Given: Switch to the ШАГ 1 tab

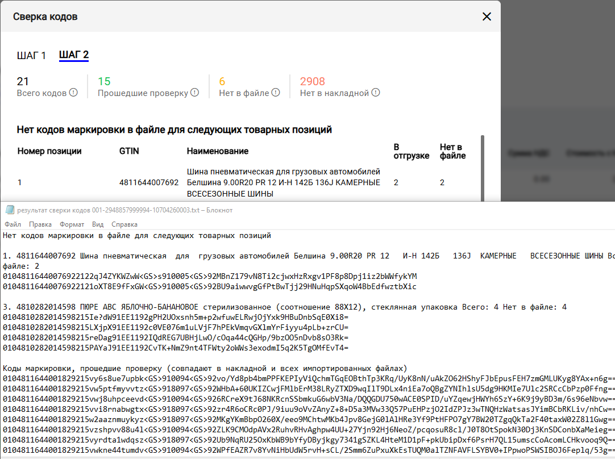Looking at the screenshot, I should point(31,55).
